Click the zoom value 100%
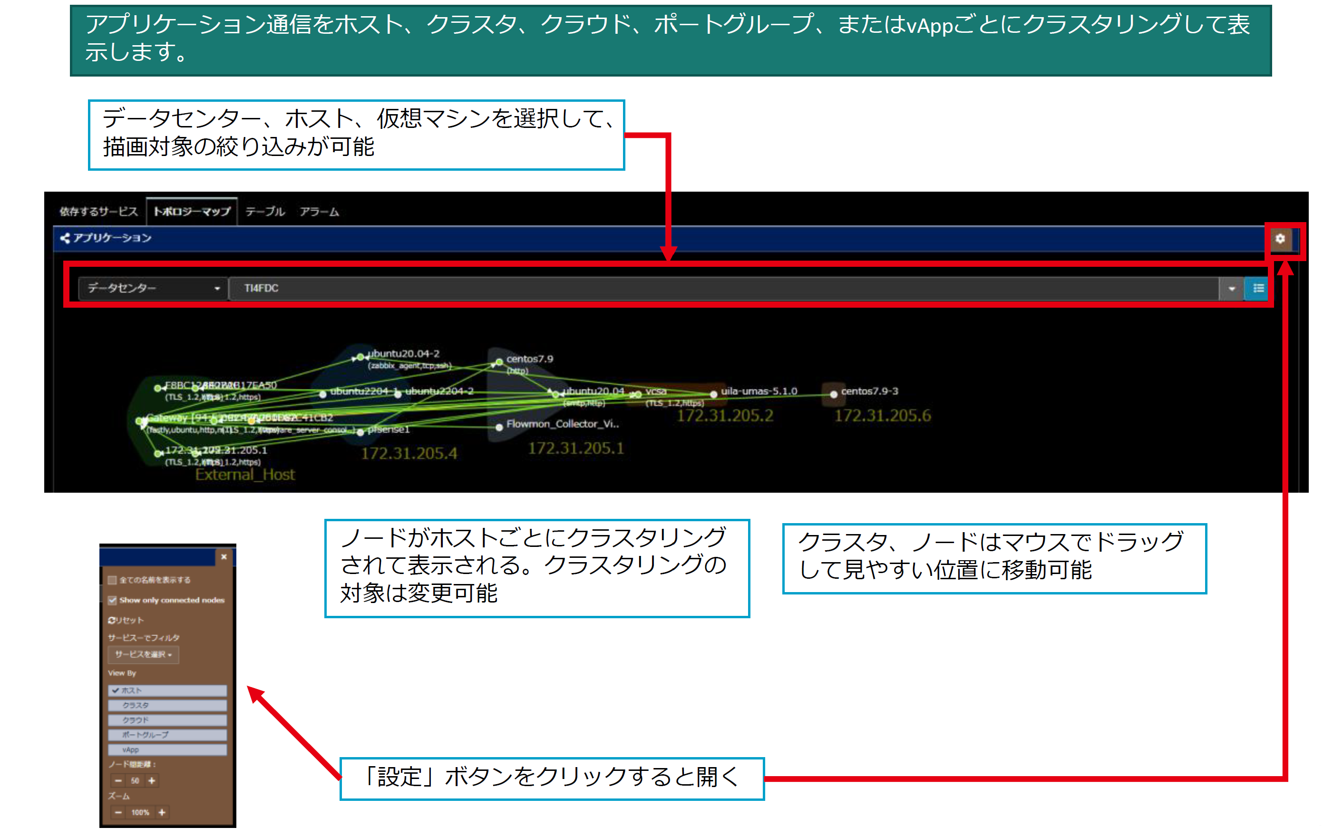1343x837 pixels. [x=140, y=813]
